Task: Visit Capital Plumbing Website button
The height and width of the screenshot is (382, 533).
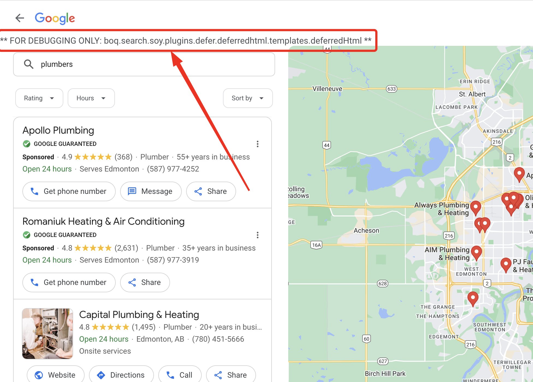Action: click(x=56, y=375)
